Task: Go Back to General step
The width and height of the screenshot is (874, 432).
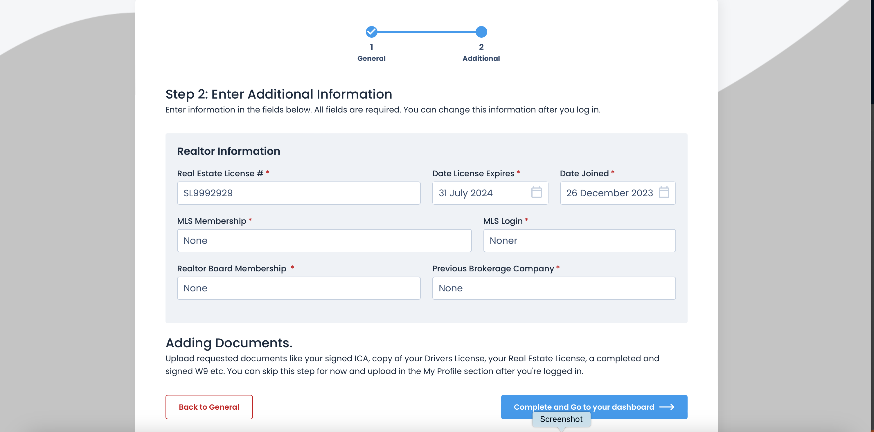Action: pyautogui.click(x=209, y=407)
